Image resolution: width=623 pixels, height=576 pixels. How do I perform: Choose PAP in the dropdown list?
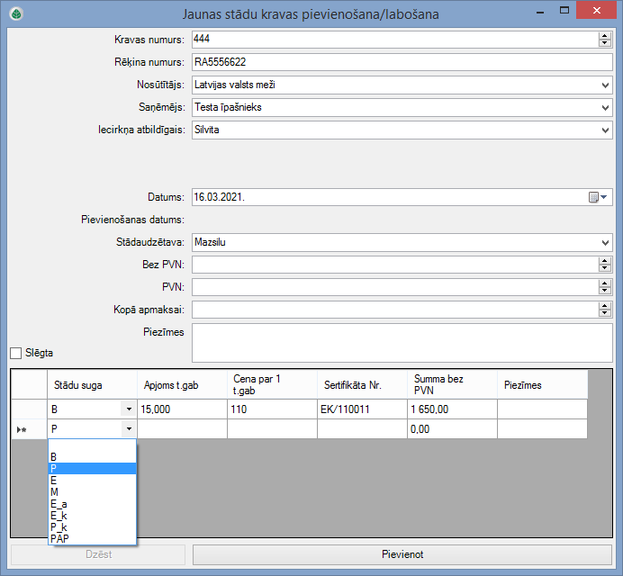click(92, 538)
